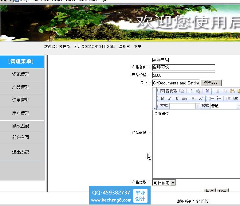This screenshot has height=206, width=240.
Task: Click 退出系统 to log out
Action: coord(21,152)
